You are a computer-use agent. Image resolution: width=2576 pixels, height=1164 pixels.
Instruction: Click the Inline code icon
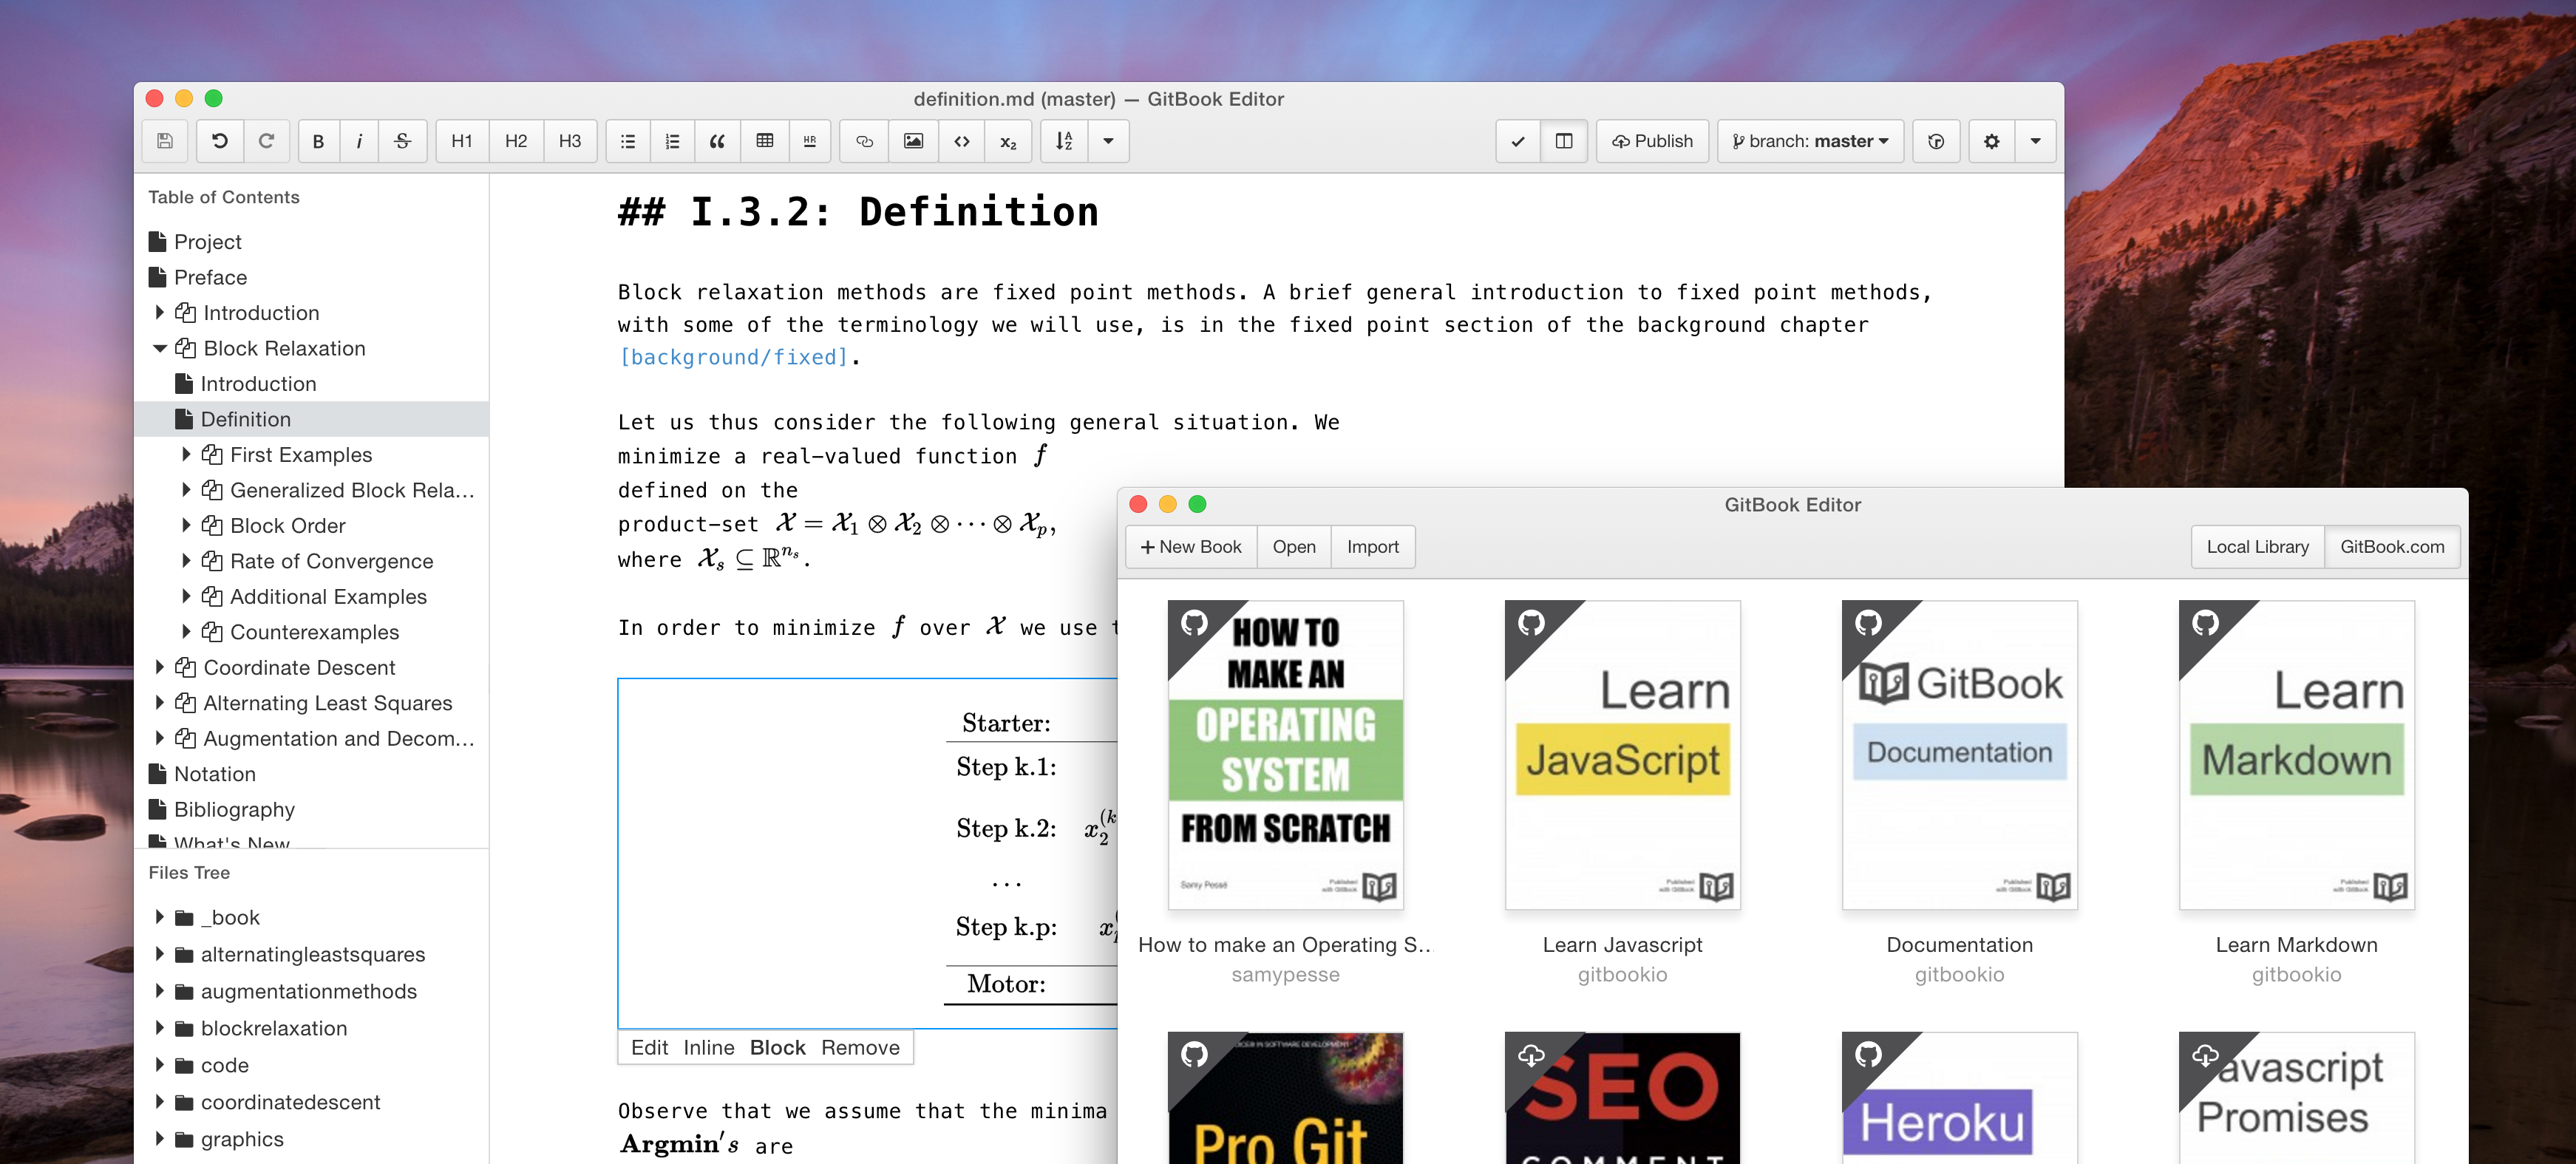(961, 144)
